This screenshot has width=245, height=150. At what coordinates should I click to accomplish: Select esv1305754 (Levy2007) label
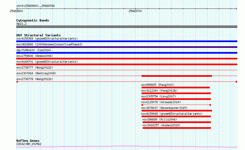159,96
